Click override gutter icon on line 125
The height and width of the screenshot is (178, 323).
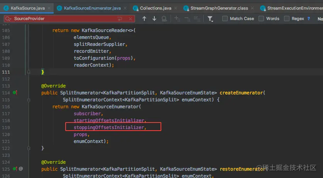pos(15,169)
